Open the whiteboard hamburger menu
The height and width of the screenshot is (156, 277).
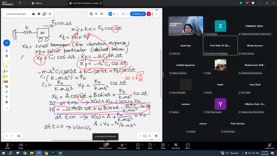[50, 14]
